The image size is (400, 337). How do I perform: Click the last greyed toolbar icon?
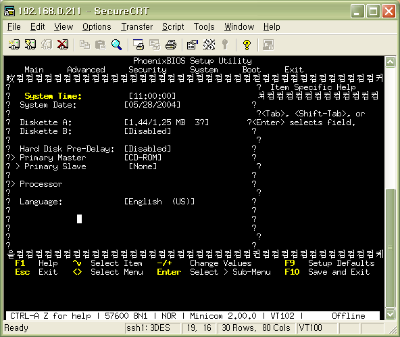pos(268,45)
